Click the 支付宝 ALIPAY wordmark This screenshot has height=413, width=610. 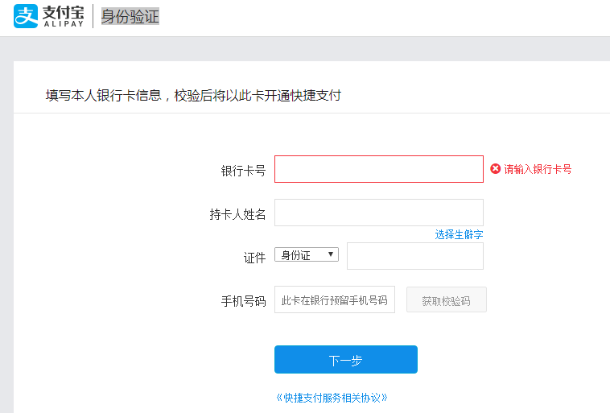[x=63, y=16]
